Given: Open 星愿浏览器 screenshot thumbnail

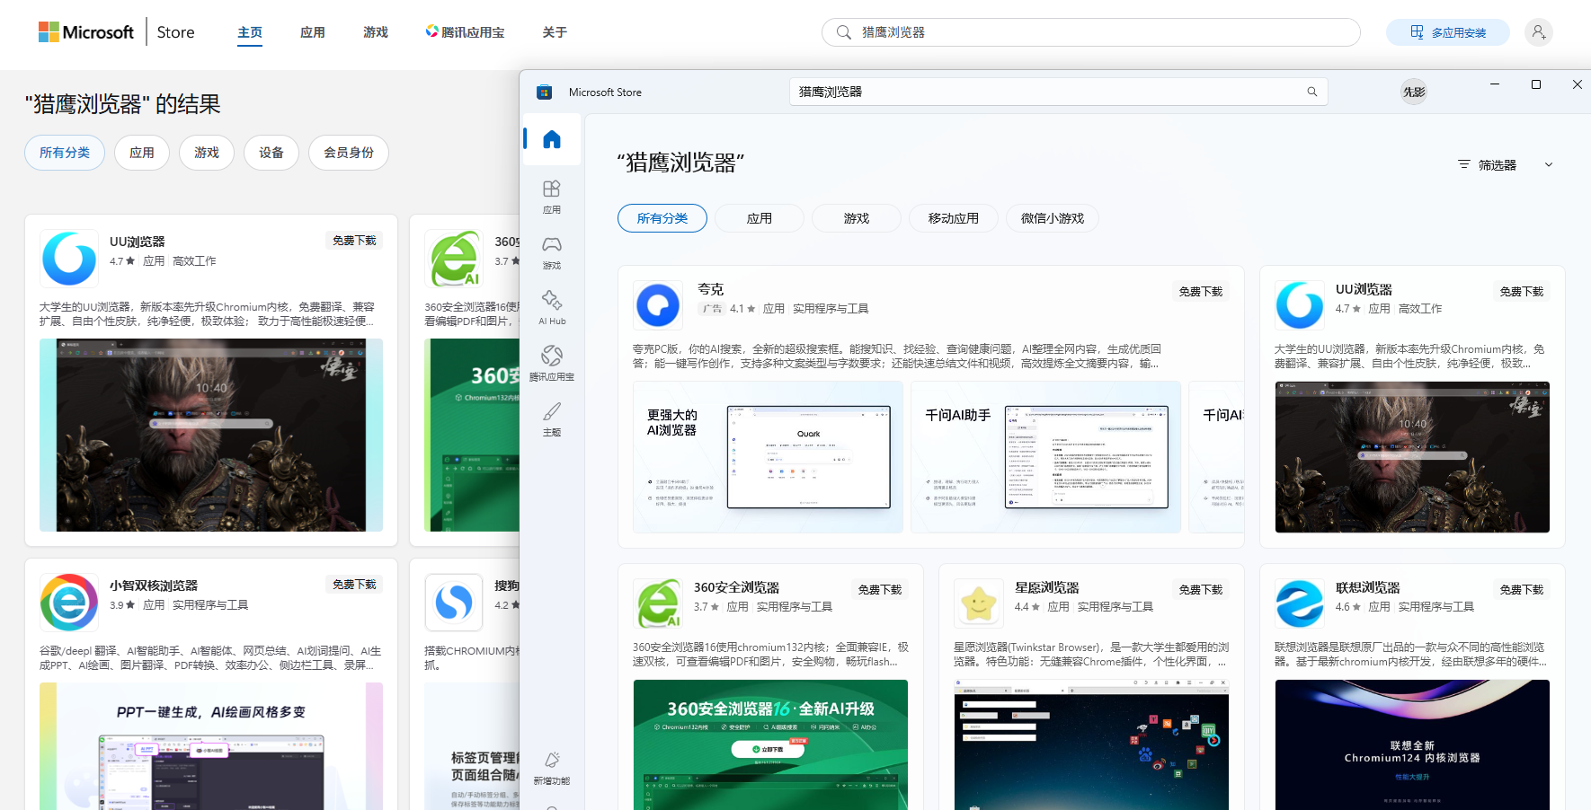Looking at the screenshot, I should point(1091,744).
